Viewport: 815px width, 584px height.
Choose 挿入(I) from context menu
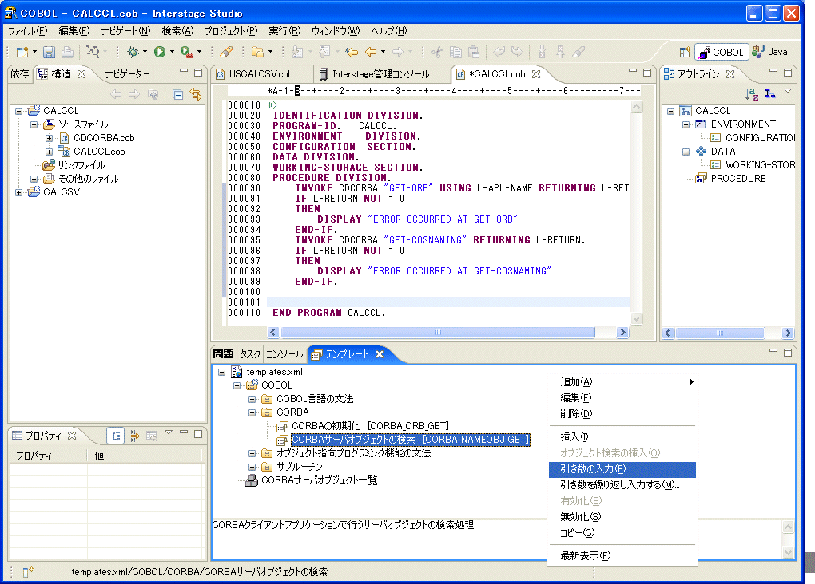point(622,437)
